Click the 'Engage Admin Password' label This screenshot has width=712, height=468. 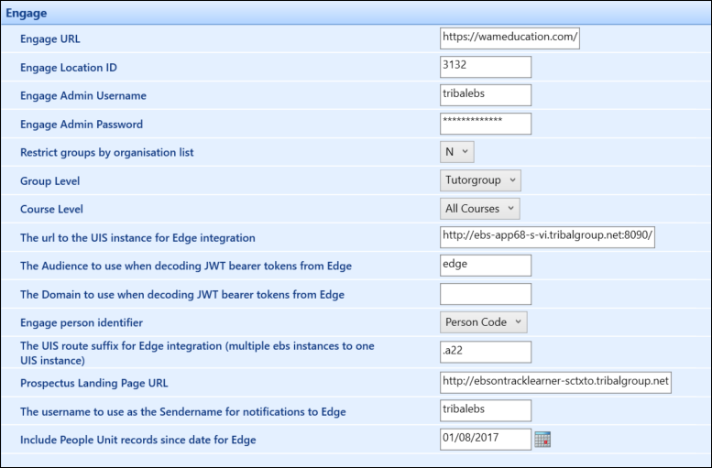pyautogui.click(x=82, y=125)
